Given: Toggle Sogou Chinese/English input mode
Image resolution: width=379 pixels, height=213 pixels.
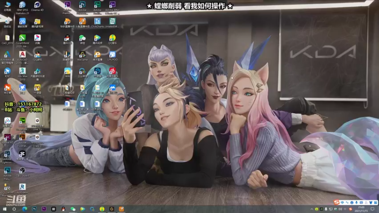Looking at the screenshot, I should point(342,203).
